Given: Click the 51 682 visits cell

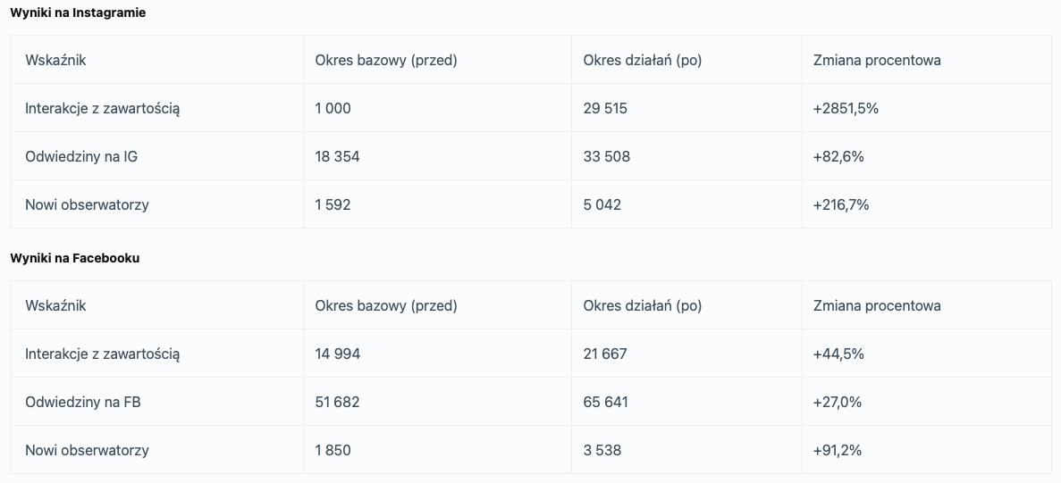Looking at the screenshot, I should [x=338, y=402].
